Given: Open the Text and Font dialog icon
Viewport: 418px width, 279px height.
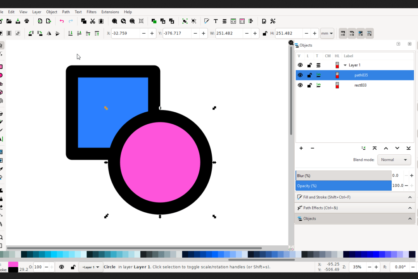Looking at the screenshot, I should tap(216, 21).
